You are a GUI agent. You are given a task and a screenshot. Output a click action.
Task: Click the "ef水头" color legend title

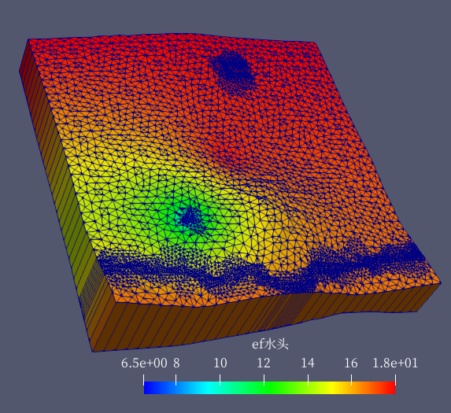[270, 344]
